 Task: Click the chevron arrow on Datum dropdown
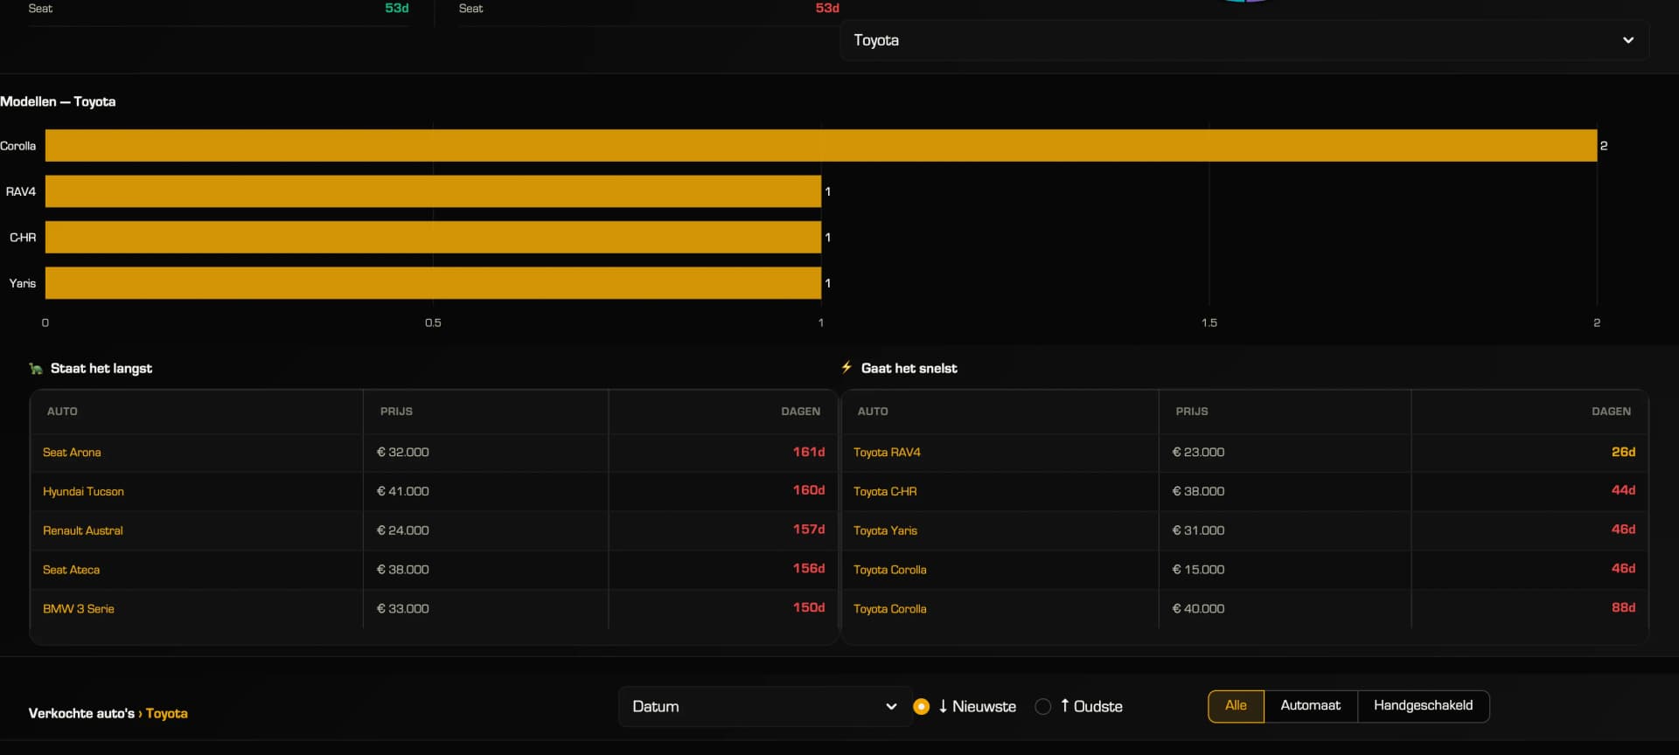890,706
